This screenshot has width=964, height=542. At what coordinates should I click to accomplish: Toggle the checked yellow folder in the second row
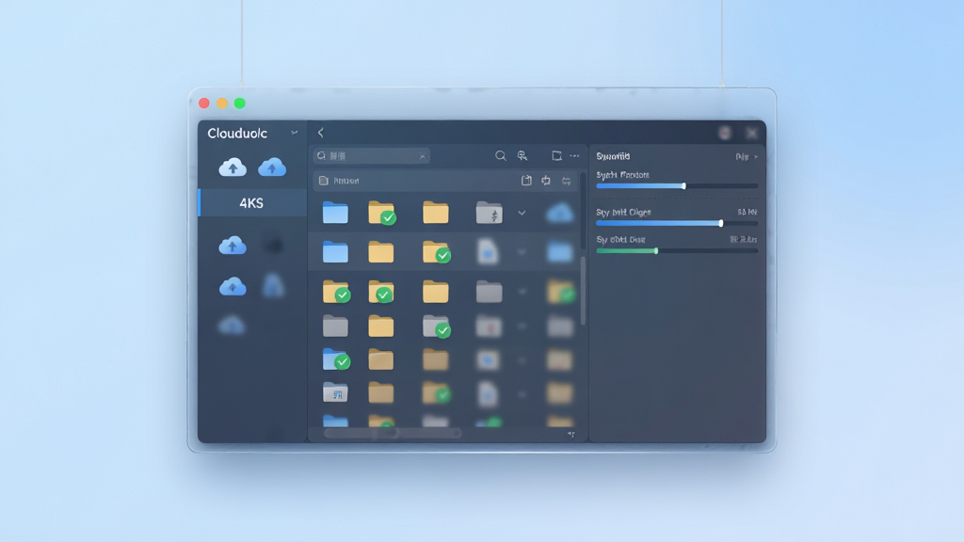tap(437, 252)
